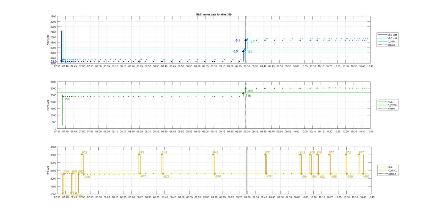Click the '658' roll data label
Screen dimensions: 440x218
[x=75, y=172]
